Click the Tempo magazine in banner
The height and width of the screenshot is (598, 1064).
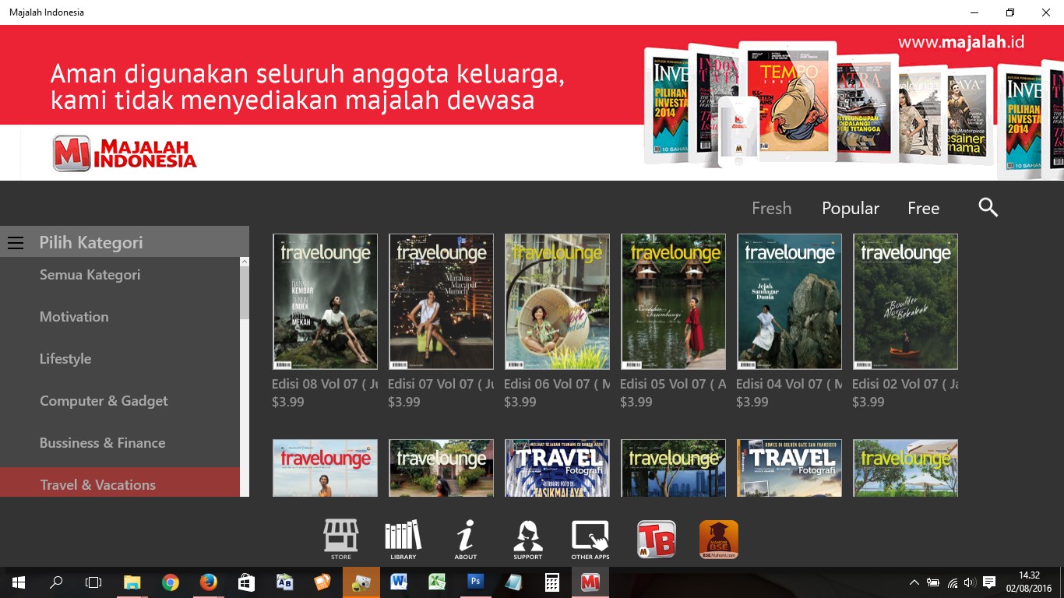pyautogui.click(x=787, y=101)
